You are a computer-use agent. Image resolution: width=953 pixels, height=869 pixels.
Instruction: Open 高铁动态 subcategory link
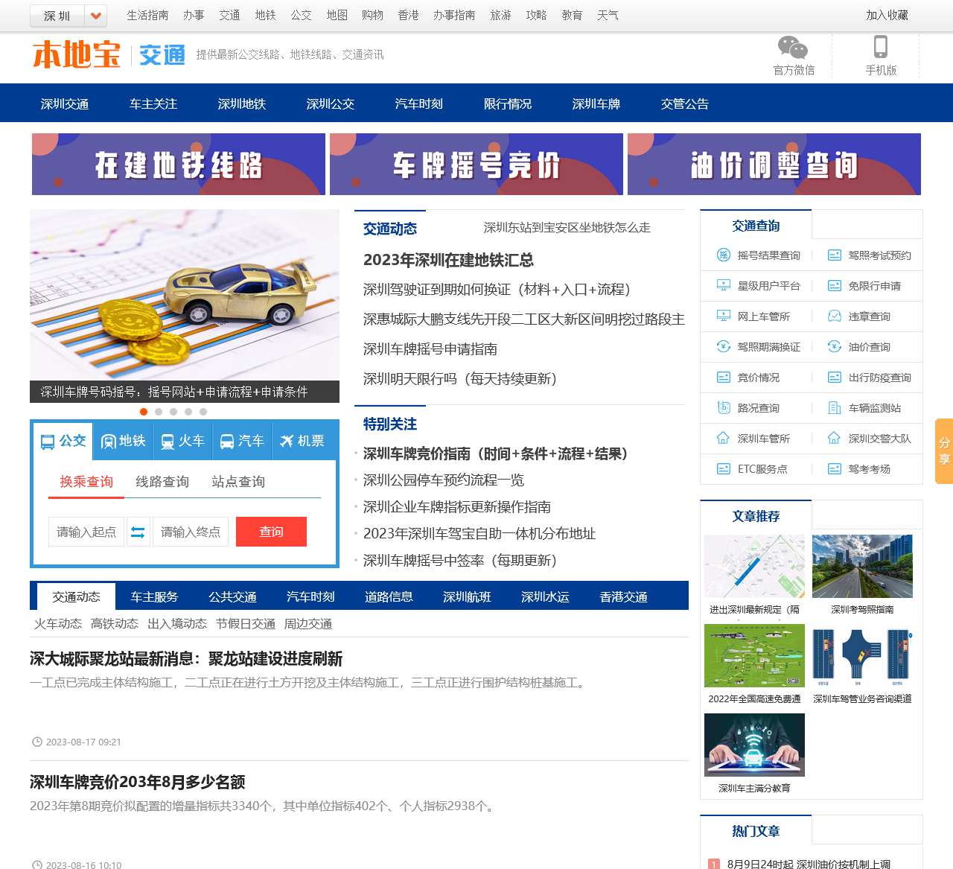pos(115,624)
